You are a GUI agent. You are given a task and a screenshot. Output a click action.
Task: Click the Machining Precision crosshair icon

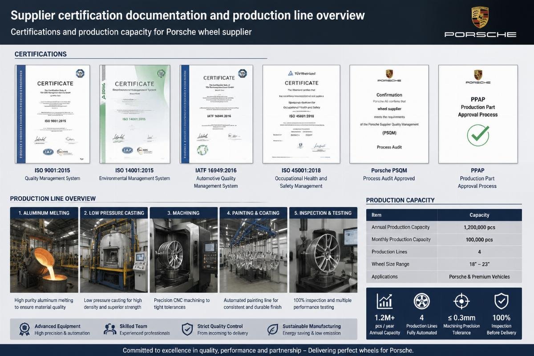point(461,301)
